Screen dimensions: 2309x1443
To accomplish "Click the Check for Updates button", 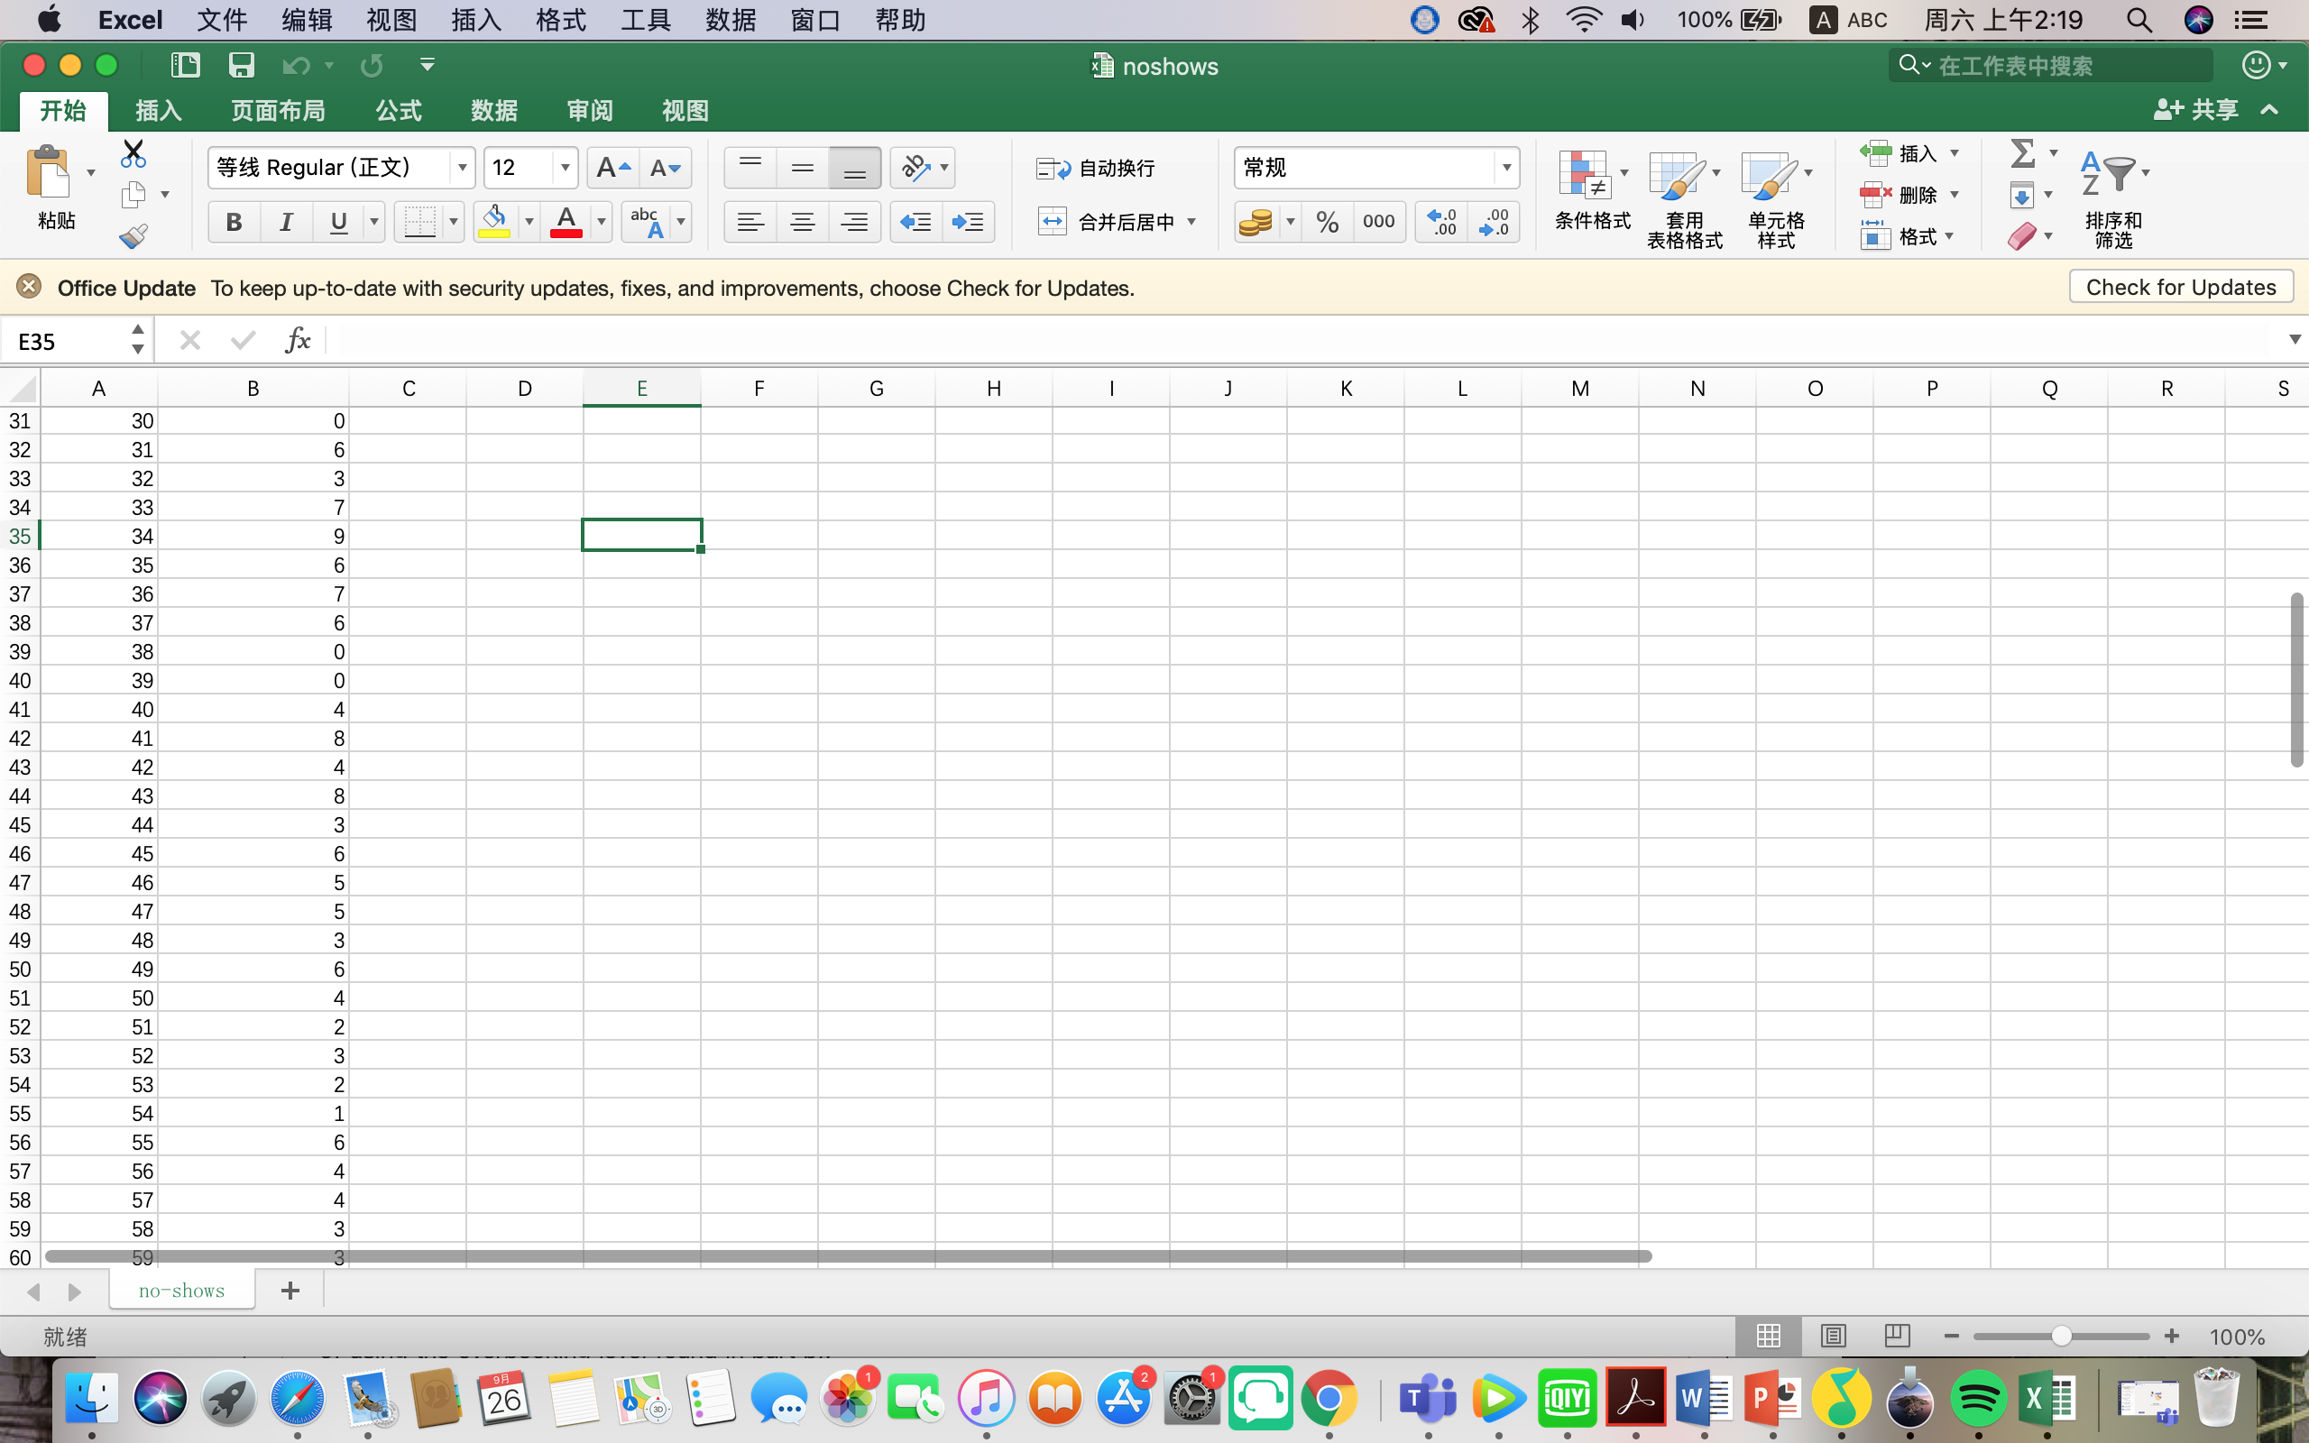I will tap(2180, 288).
